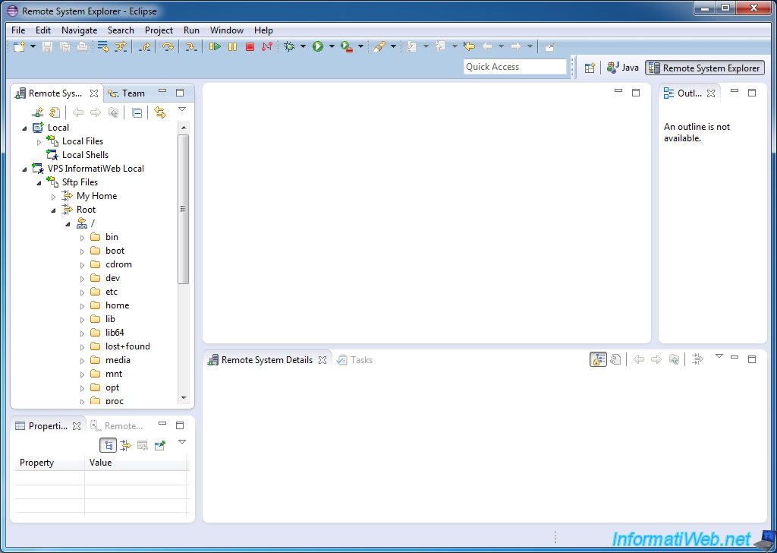The height and width of the screenshot is (553, 777).
Task: Select the Sftp Files subsystem
Action: [x=80, y=182]
